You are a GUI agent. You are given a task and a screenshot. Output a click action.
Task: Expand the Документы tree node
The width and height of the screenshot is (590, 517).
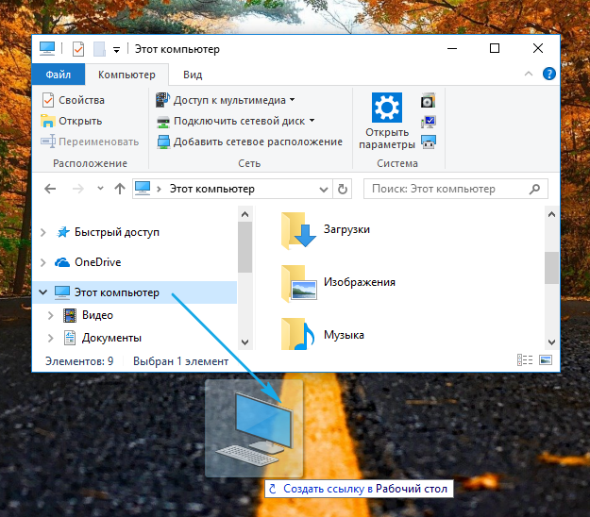[x=51, y=338]
